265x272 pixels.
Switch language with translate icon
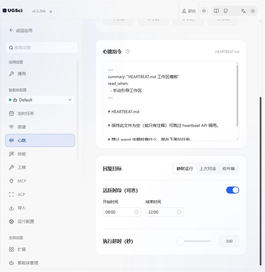243,11
